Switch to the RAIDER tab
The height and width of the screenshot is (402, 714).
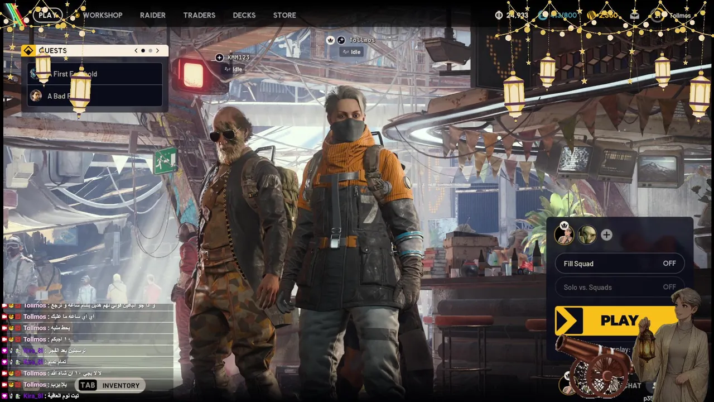153,15
